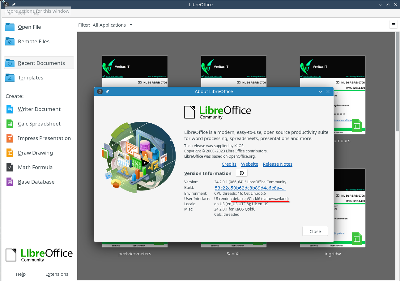400x281 pixels.
Task: Click the Base Database icon
Action: [10, 182]
